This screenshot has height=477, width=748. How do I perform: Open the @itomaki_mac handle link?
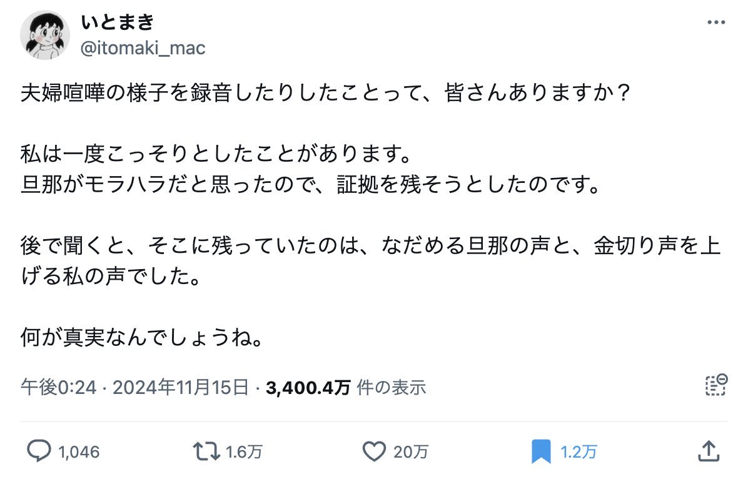(x=143, y=48)
